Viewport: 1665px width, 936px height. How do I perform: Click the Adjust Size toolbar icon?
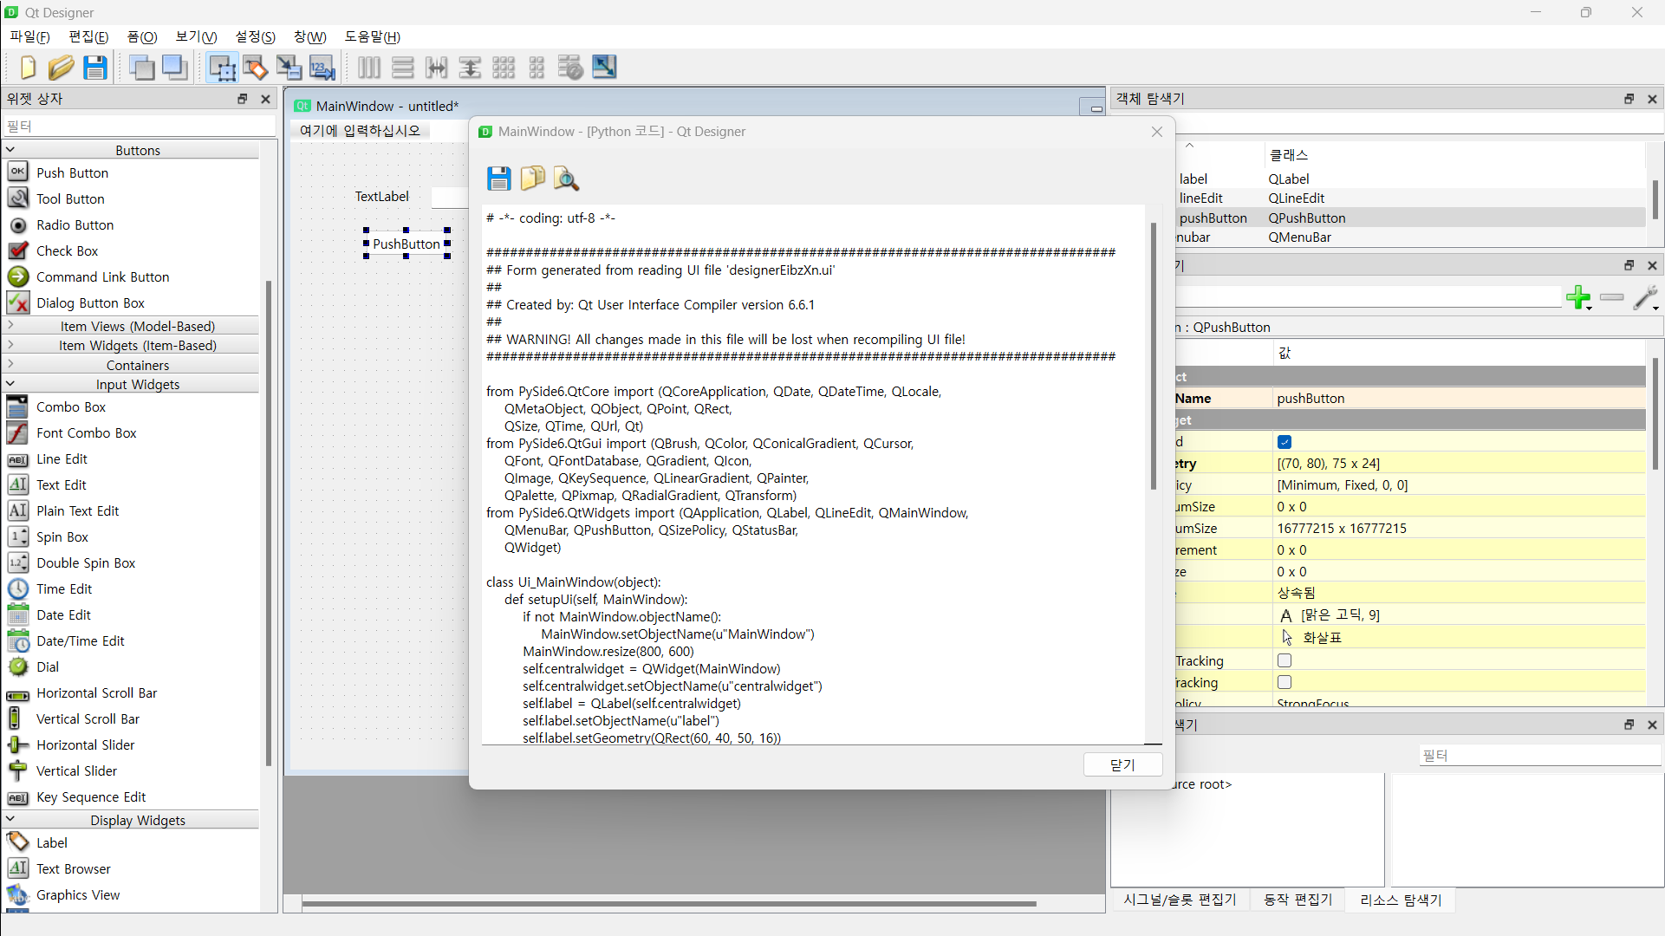tap(604, 68)
